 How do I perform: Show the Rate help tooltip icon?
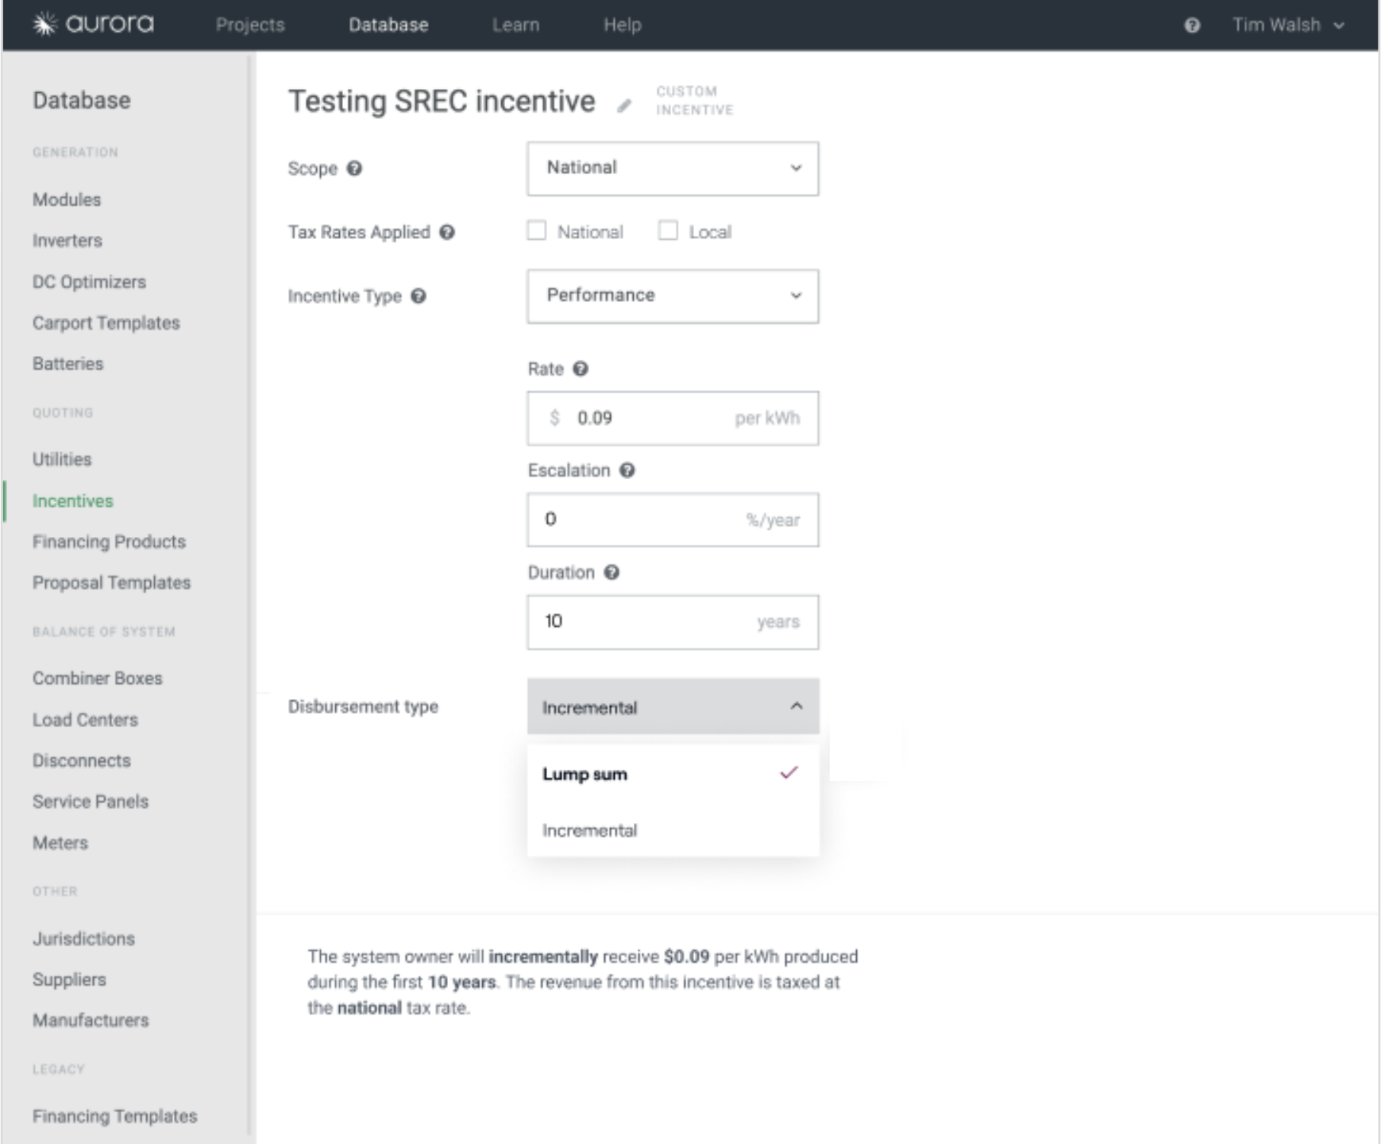[581, 369]
